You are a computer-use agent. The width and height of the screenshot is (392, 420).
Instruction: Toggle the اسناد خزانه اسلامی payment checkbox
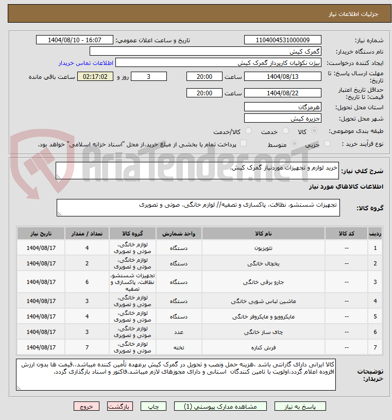tap(243, 143)
